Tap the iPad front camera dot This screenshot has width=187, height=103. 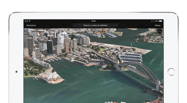[16, 72]
